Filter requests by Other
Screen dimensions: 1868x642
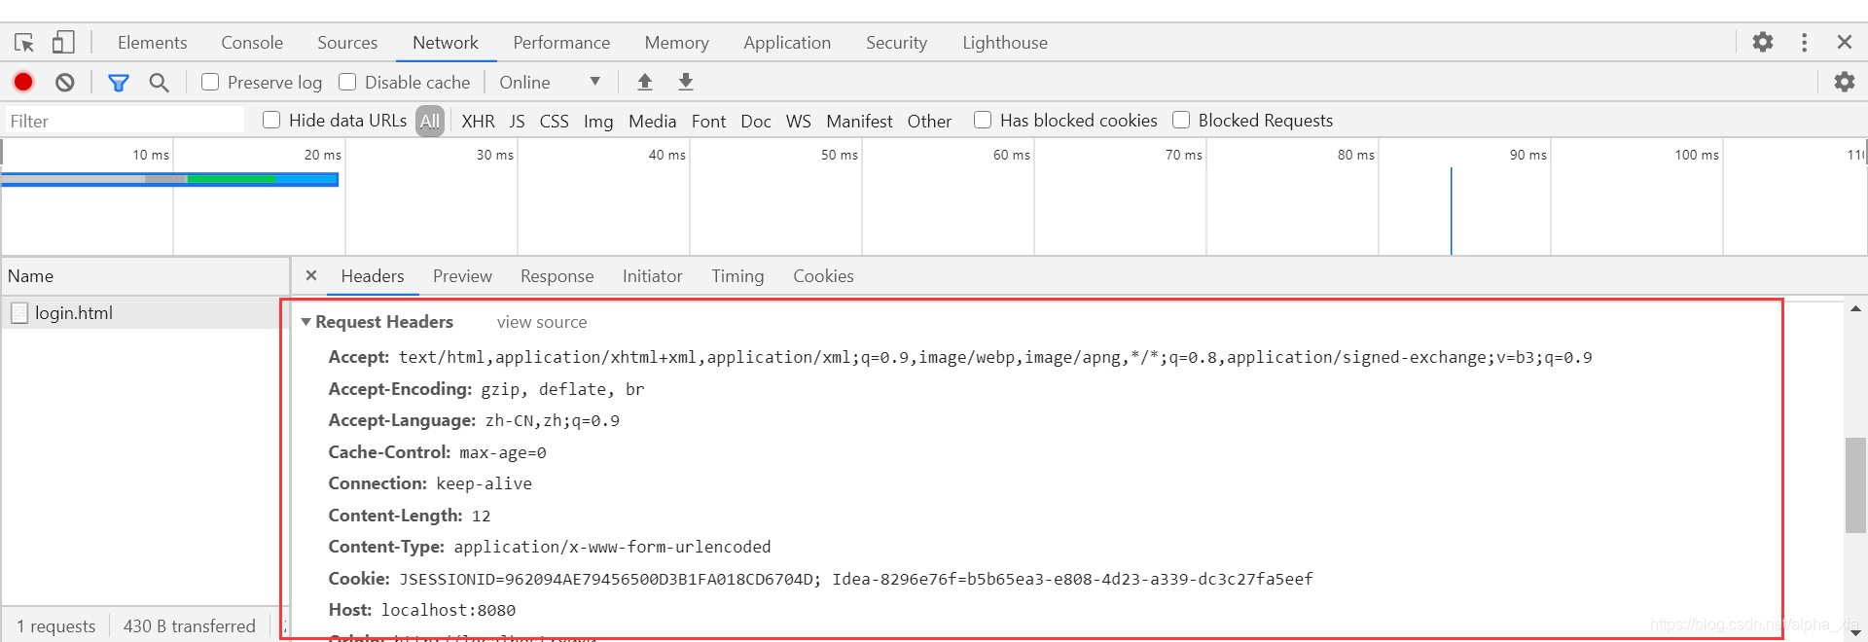(929, 121)
